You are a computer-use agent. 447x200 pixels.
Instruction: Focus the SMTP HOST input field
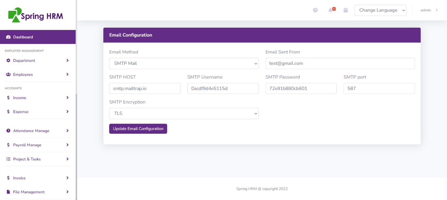145,88
